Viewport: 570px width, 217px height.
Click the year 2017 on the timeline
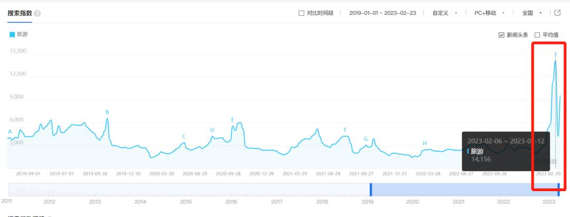pos(277,202)
